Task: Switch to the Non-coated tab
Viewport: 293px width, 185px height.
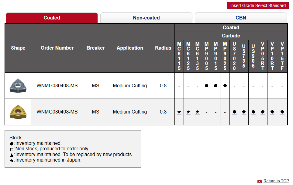Action: coord(146,18)
